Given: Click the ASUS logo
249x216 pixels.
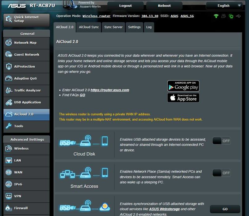Looking at the screenshot, I should (x=17, y=6).
